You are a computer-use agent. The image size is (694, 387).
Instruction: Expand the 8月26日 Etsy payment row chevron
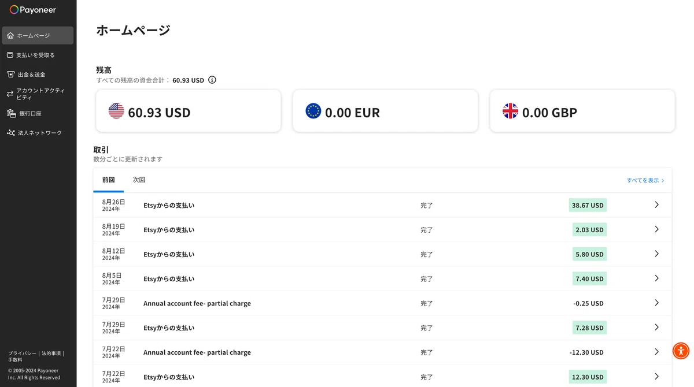(656, 205)
